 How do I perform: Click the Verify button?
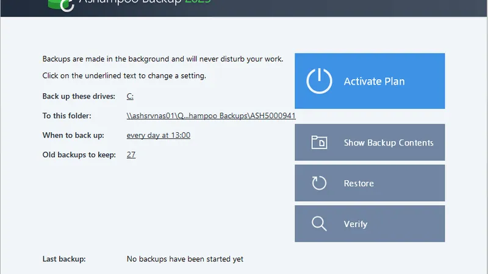point(370,223)
